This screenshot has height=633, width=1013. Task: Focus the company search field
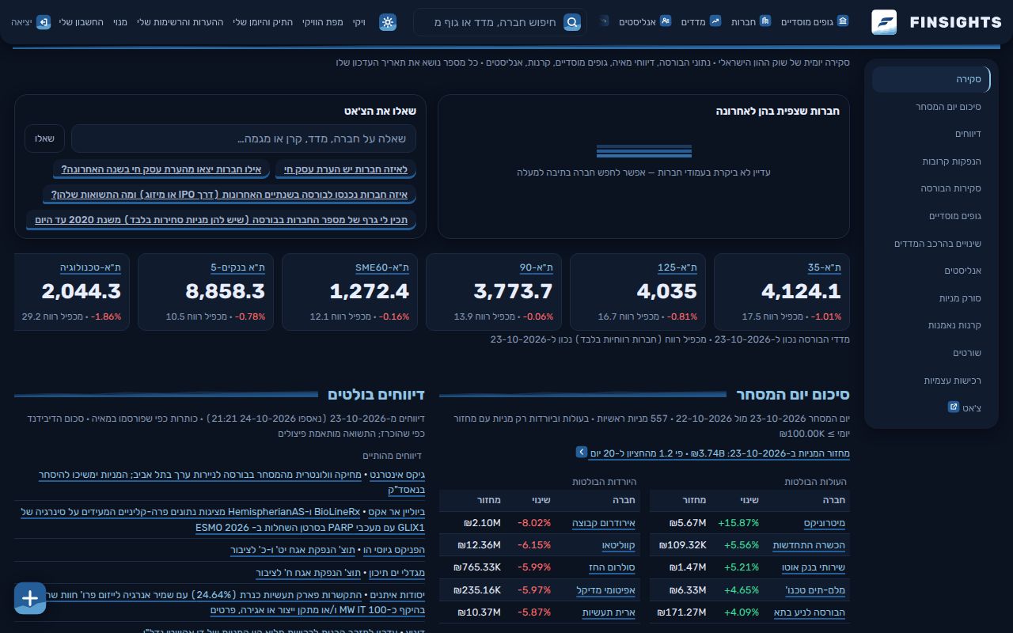499,22
